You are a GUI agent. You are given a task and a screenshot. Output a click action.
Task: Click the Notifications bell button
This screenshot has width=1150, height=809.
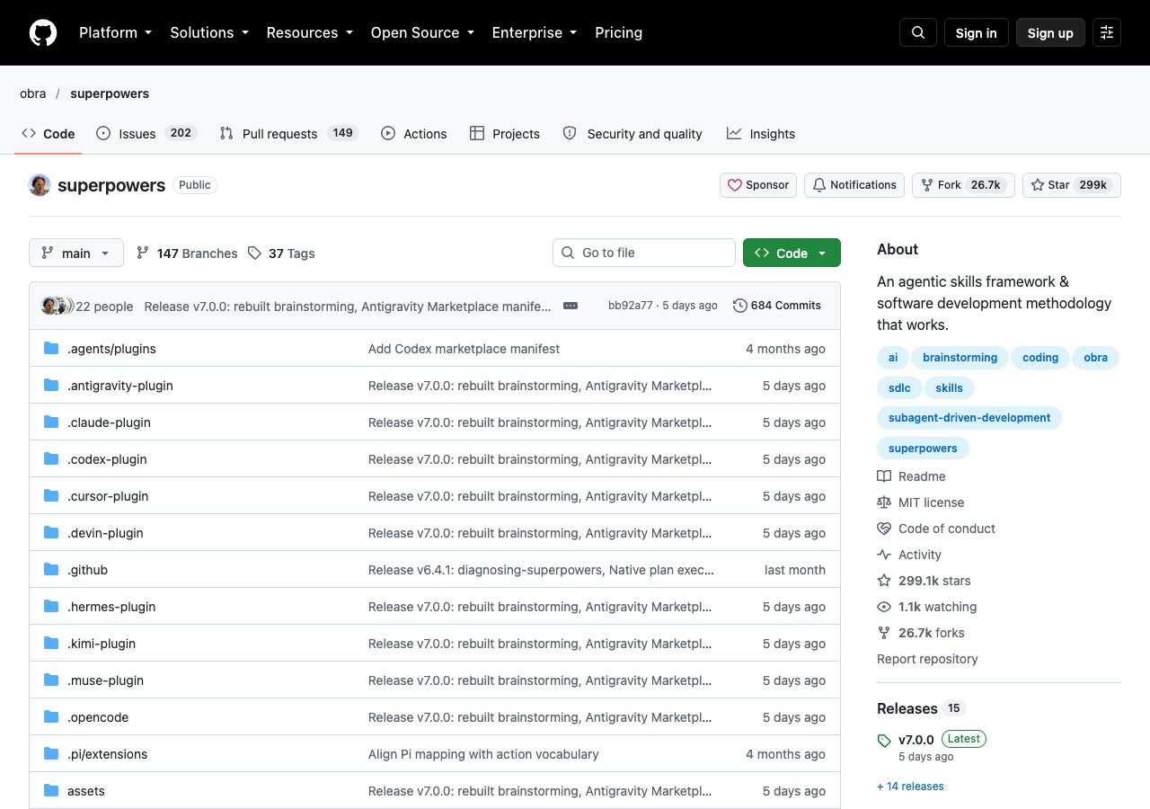(854, 185)
